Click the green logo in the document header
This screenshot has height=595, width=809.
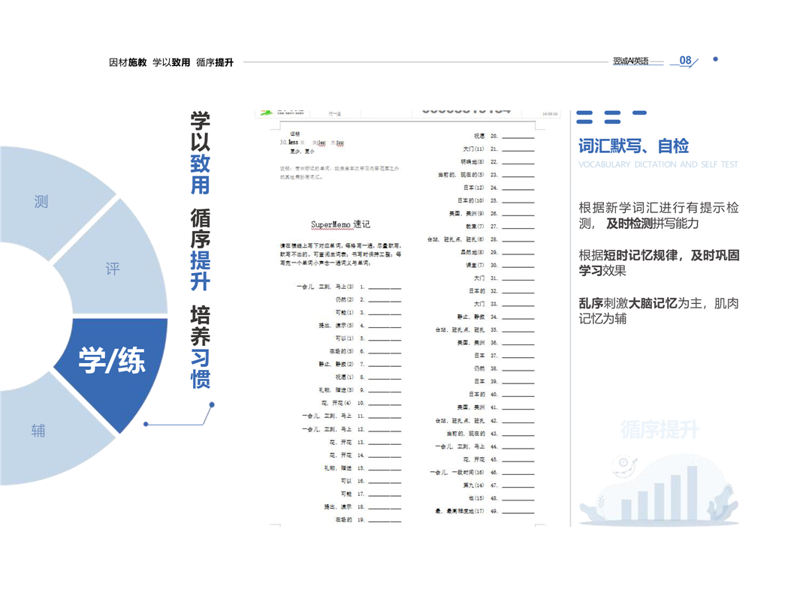tap(267, 113)
